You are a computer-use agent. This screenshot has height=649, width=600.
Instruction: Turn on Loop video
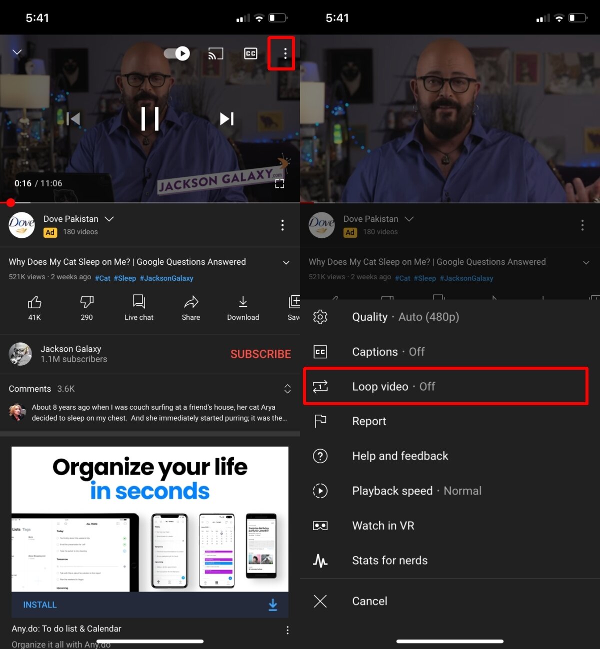point(380,386)
